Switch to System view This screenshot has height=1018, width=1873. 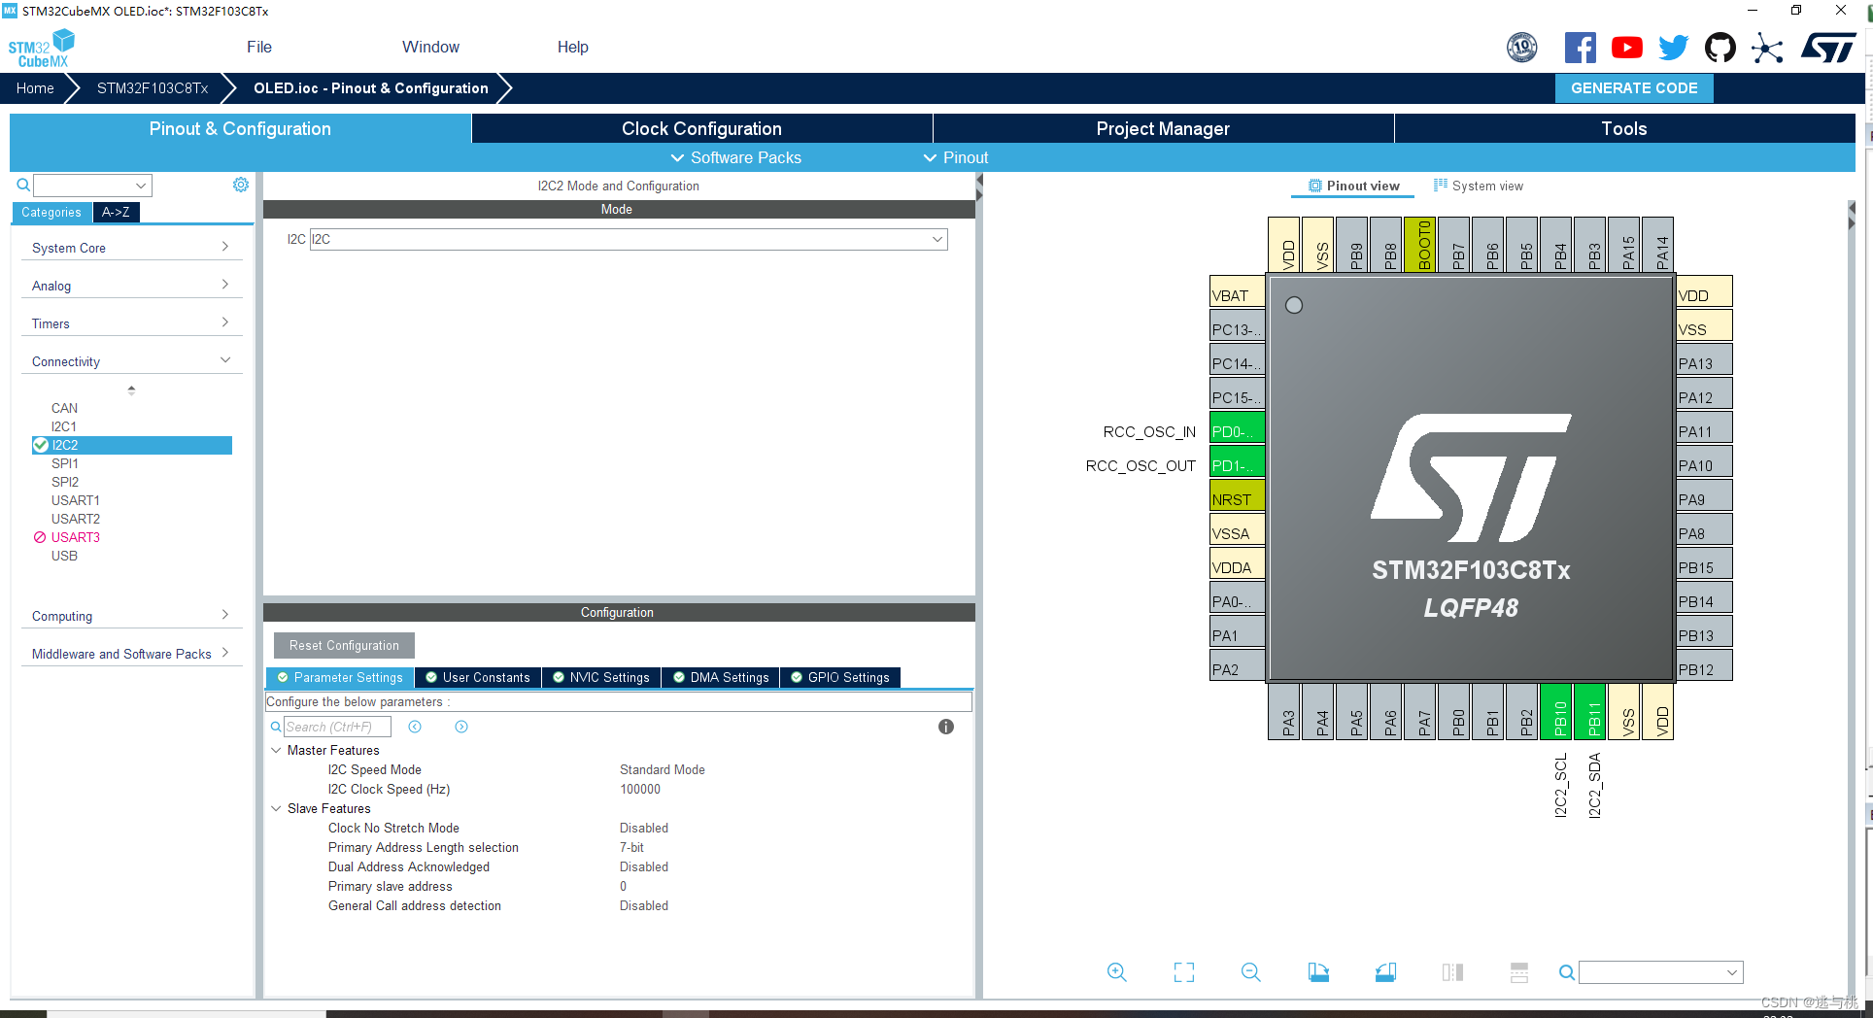[1479, 186]
